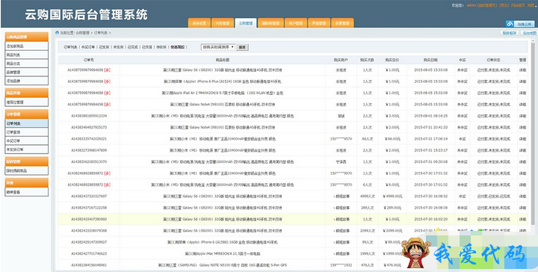Filter orders by 已作废
Image resolution: width=538 pixels, height=272 pixels.
point(147,47)
